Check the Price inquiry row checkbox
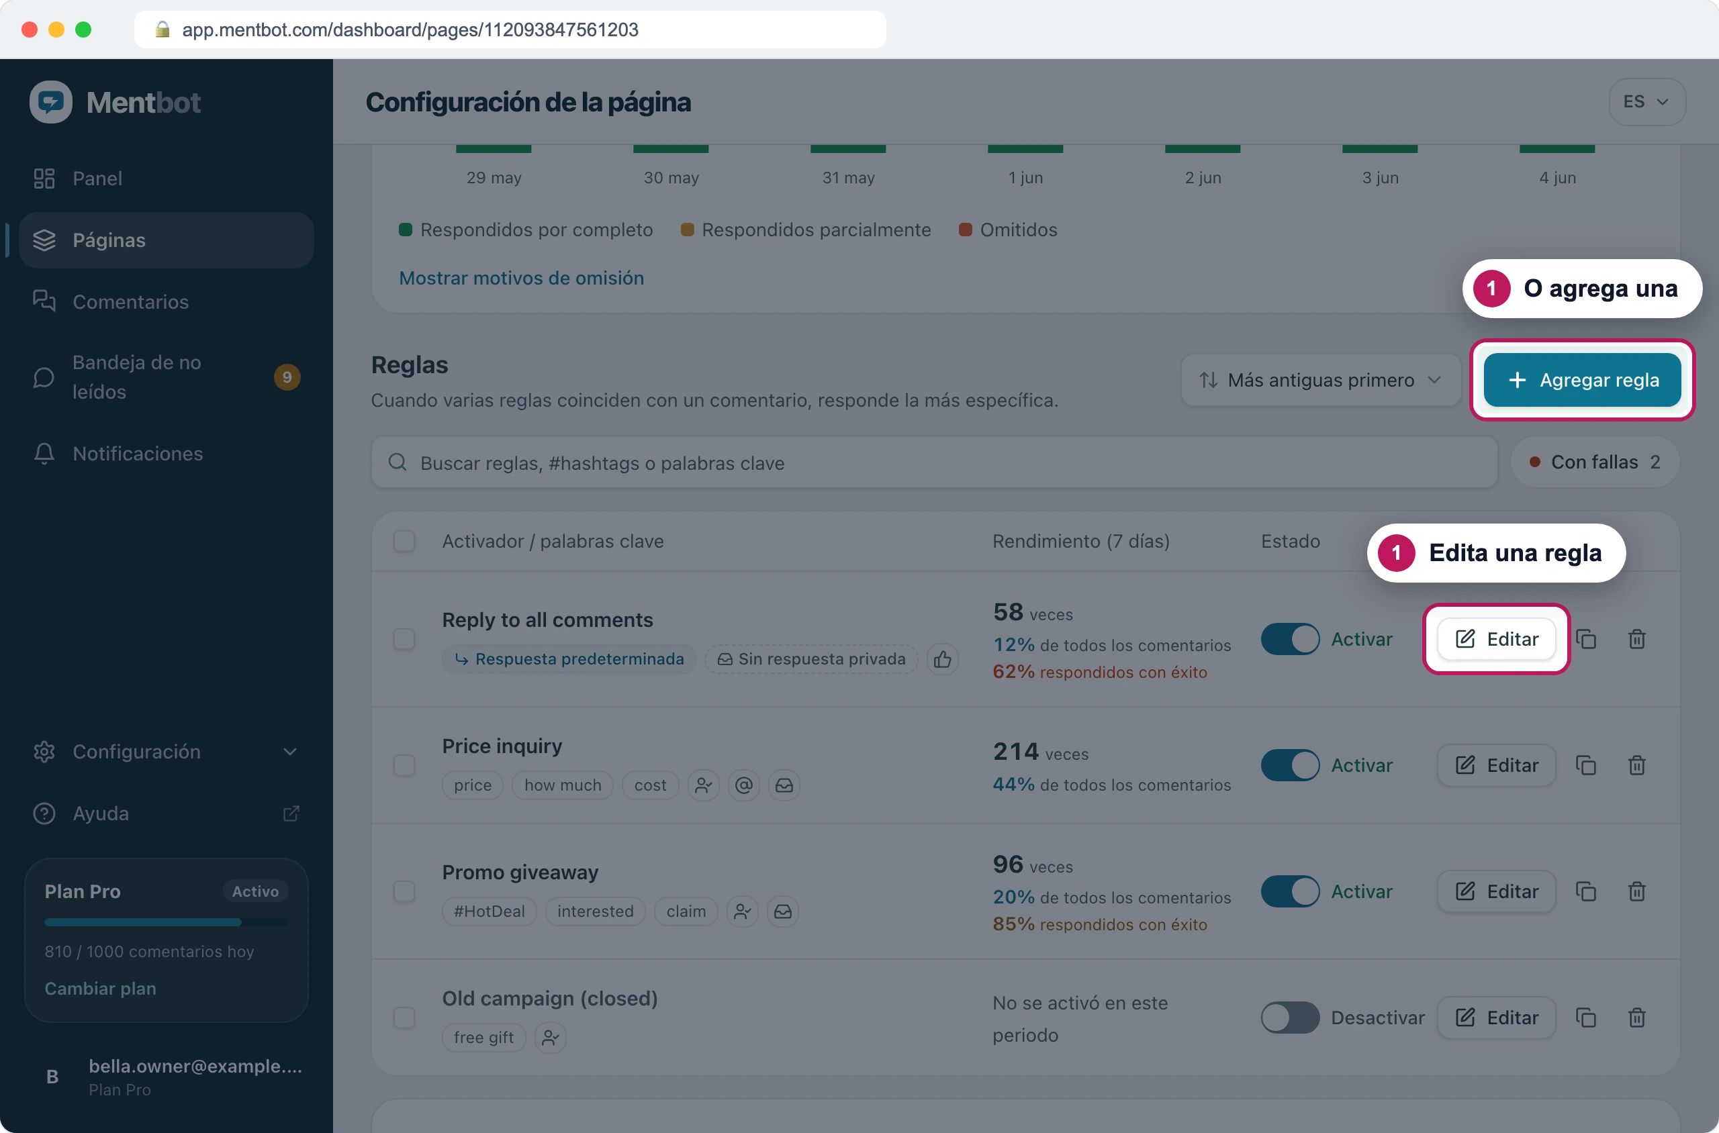The width and height of the screenshot is (1719, 1133). click(404, 765)
